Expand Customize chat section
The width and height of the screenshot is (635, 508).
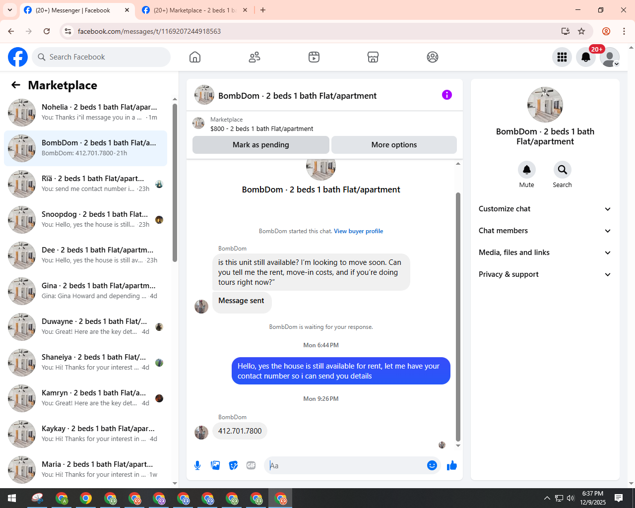pos(545,209)
